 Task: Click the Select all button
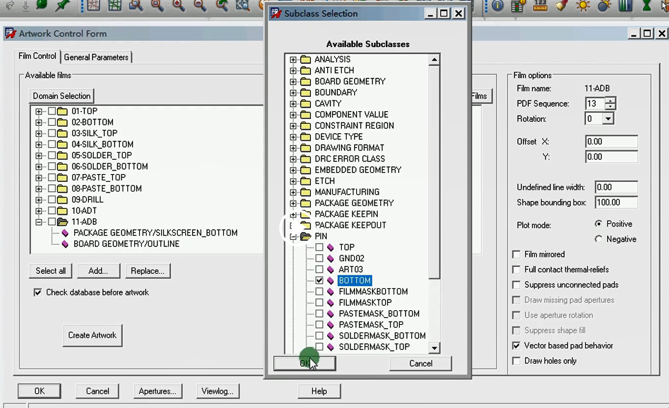click(51, 271)
